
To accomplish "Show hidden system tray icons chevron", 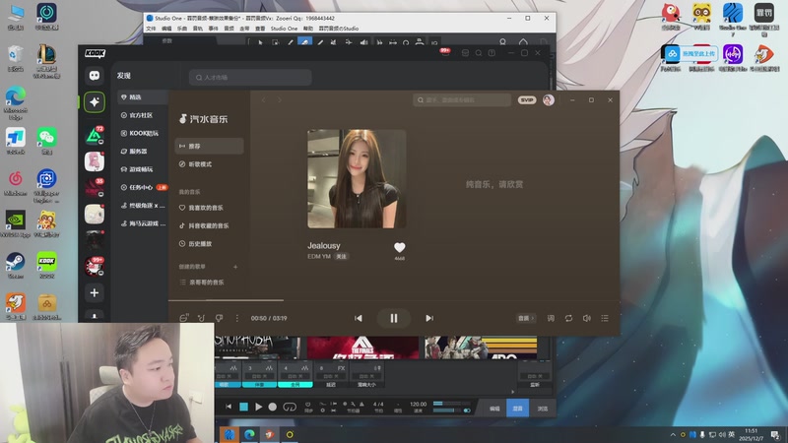I will point(673,434).
